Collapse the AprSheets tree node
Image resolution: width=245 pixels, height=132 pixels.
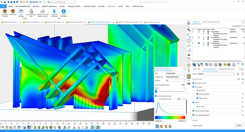211,32
